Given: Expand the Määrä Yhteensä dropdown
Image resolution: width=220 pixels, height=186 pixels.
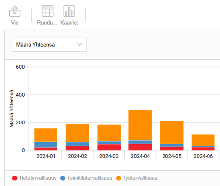Looking at the screenshot, I should pyautogui.click(x=49, y=45).
